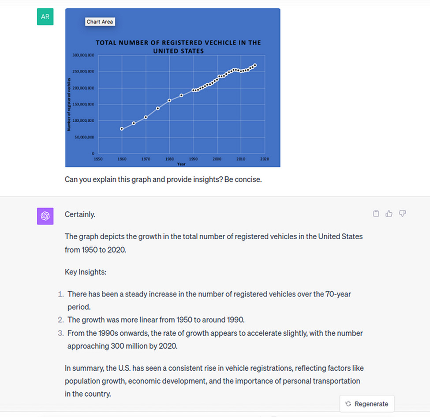Click the graph title about registered vehicles

(178, 46)
